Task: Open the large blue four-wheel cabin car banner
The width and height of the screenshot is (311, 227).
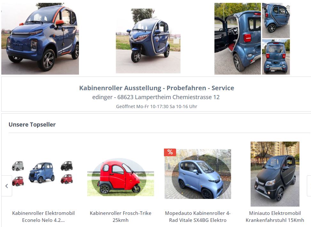Action: pyautogui.click(x=40, y=39)
